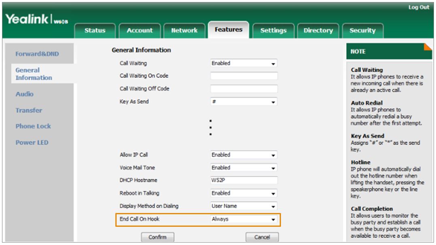The image size is (436, 245).
Task: Expand the End Call On Hook dropdown
Action: pyautogui.click(x=244, y=219)
